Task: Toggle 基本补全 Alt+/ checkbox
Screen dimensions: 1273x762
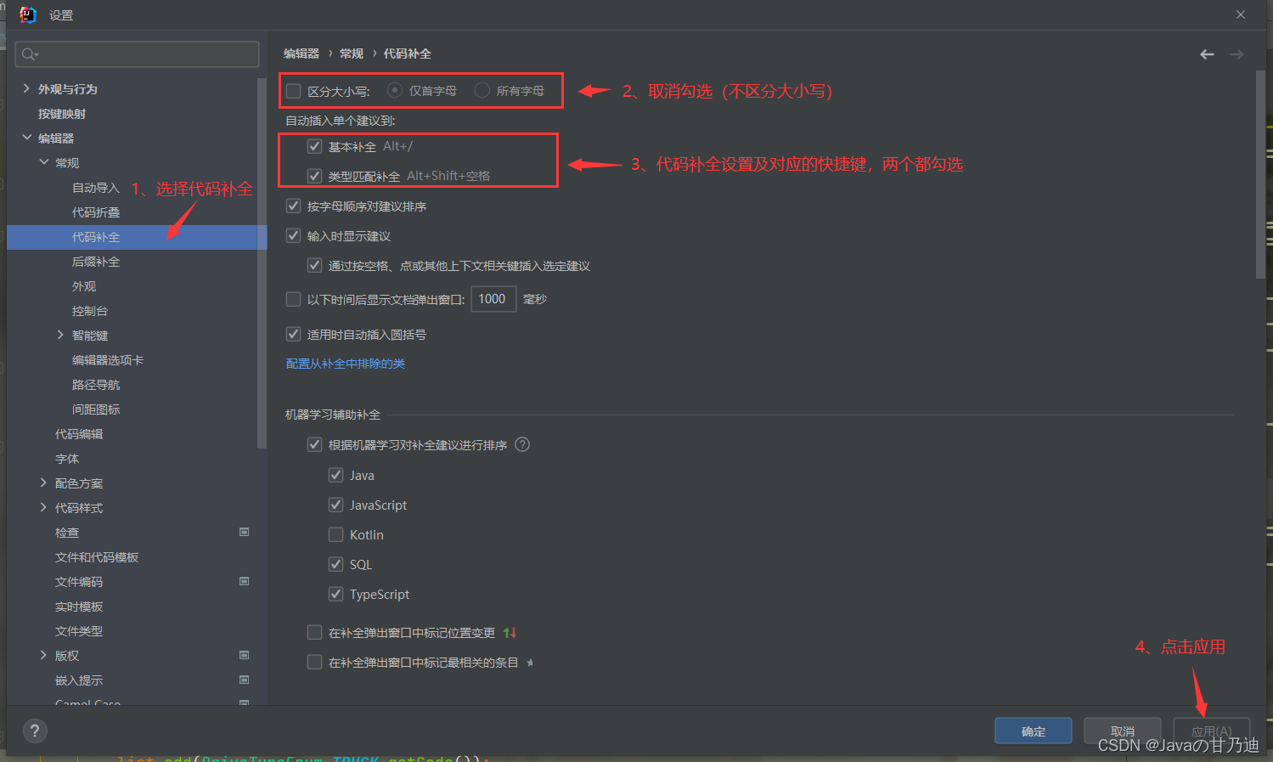Action: click(315, 146)
